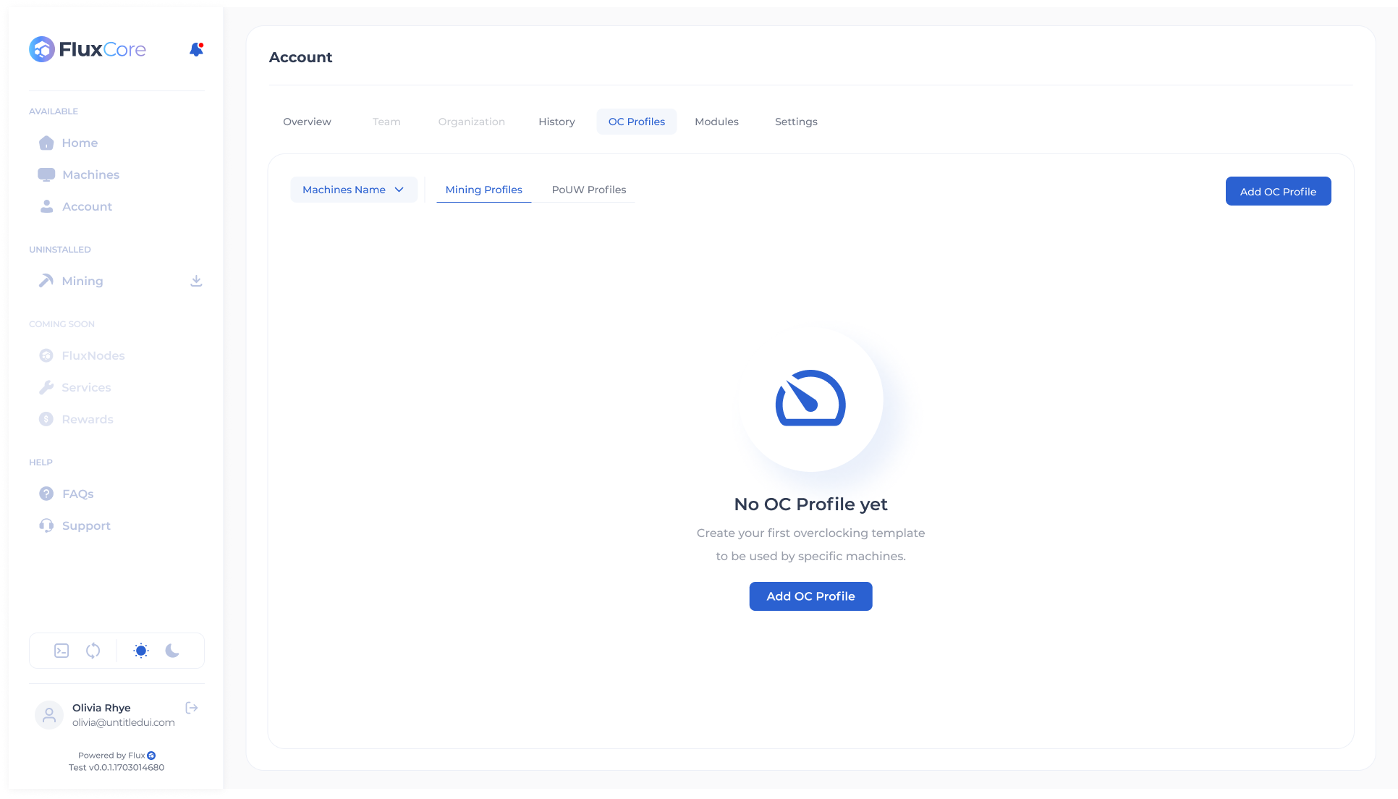Viewport: 1398px width, 799px height.
Task: Click the FAQs question mark icon
Action: (x=46, y=494)
